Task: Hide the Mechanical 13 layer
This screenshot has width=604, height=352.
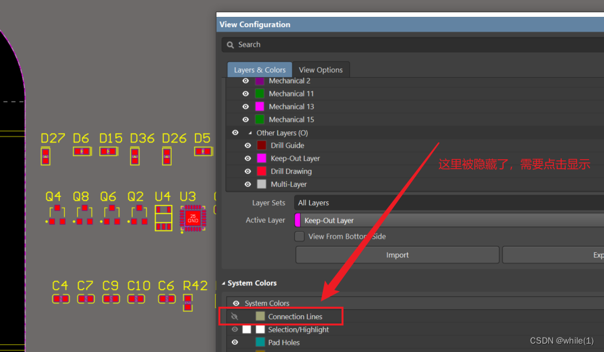Action: click(x=246, y=107)
